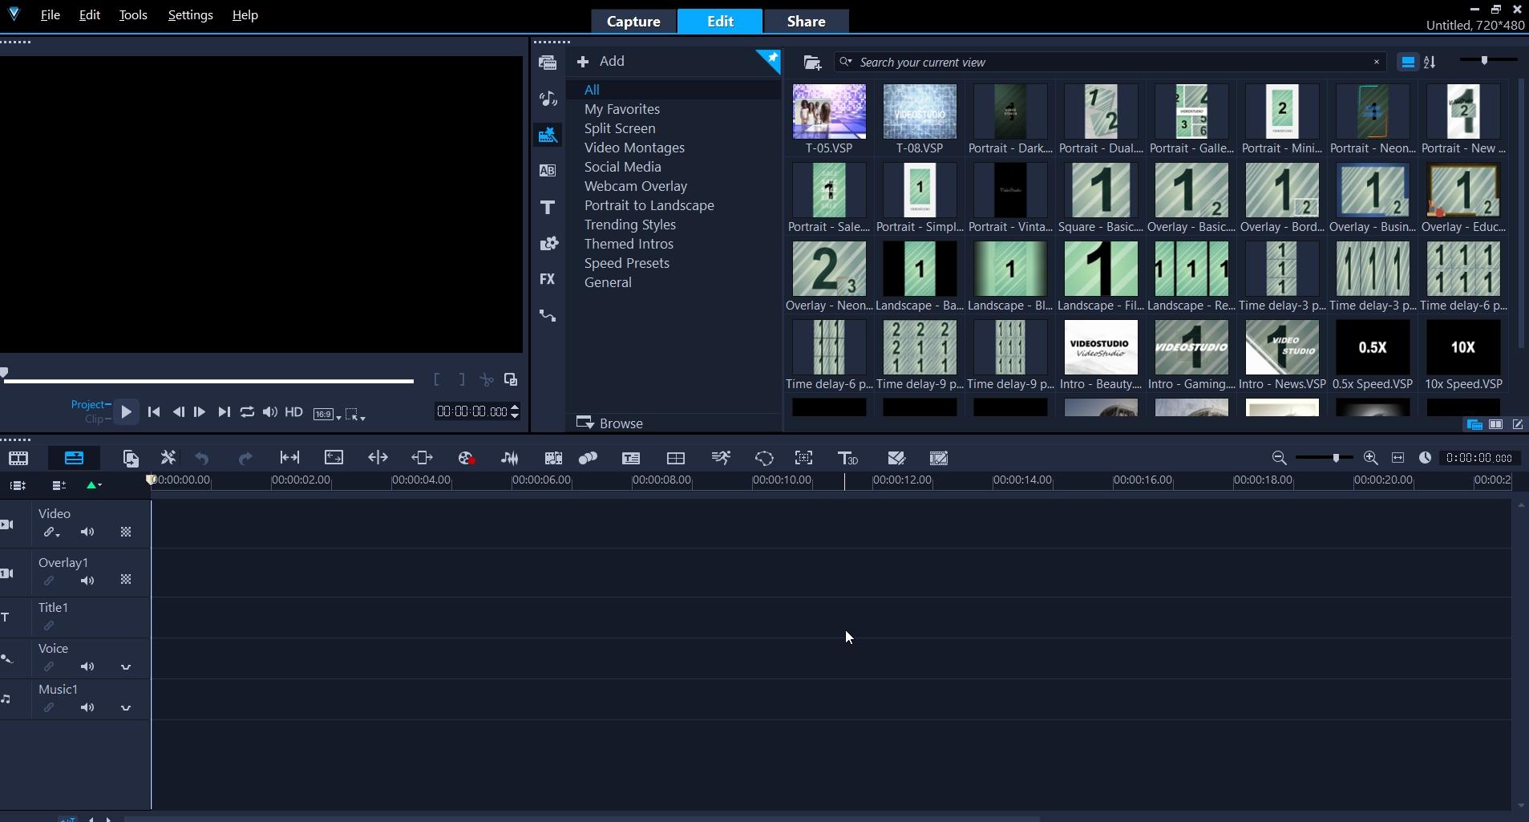Click the Record/Capture Option icon
Screen dimensions: 1529x822
coord(466,458)
